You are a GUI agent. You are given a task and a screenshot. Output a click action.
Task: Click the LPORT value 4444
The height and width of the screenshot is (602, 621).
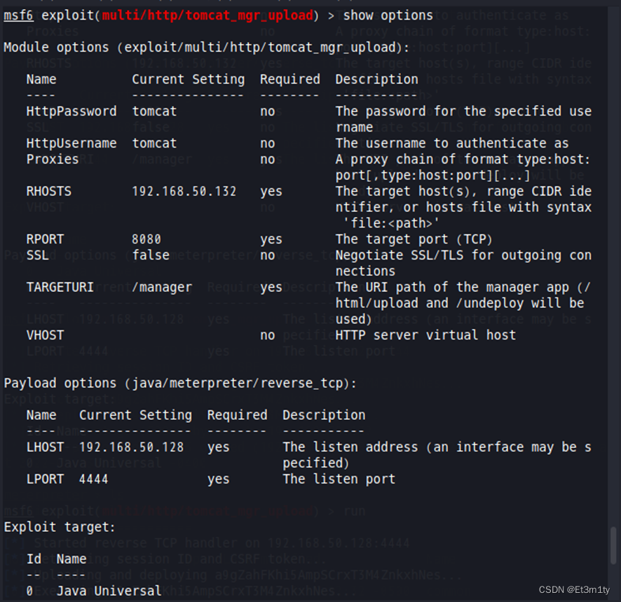(94, 479)
